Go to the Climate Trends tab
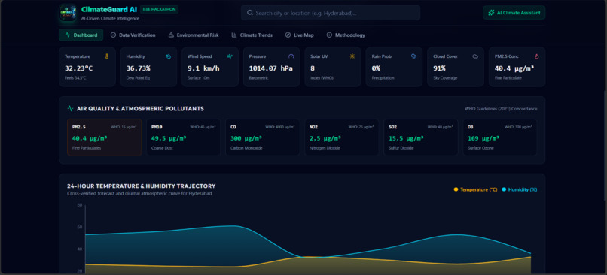The height and width of the screenshot is (275, 607). (252, 35)
